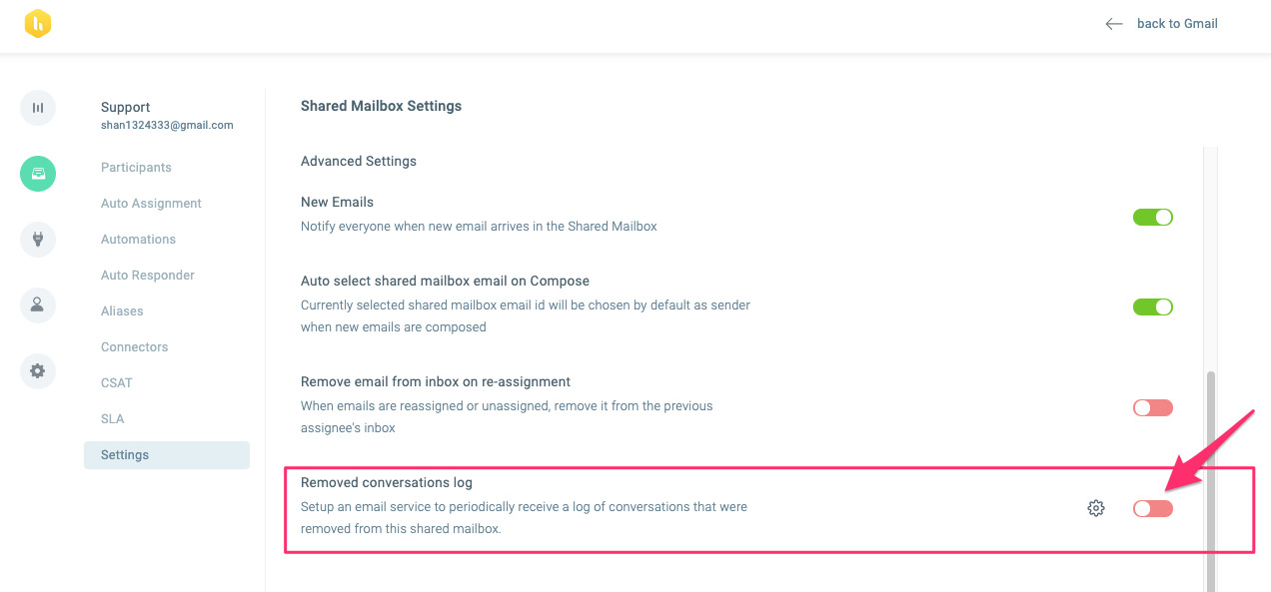Screen dimensions: 1271x592
Task: Select Auto Responder in the sidebar
Action: click(148, 276)
